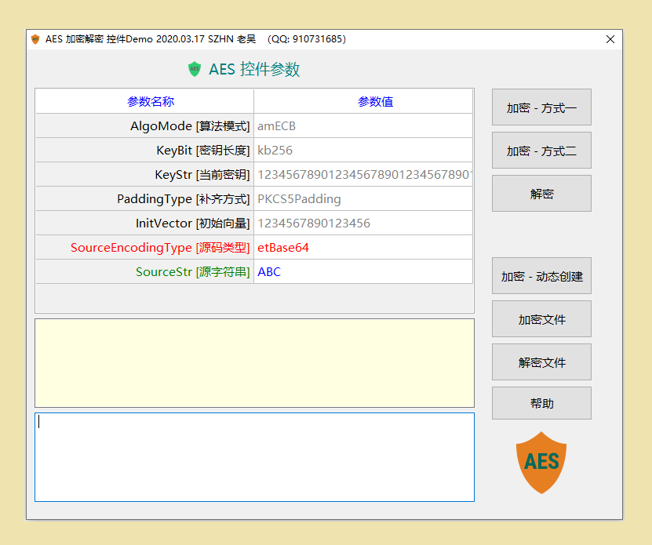Click the KeyStr current key value field
Screen dimensions: 652x545
[363, 174]
